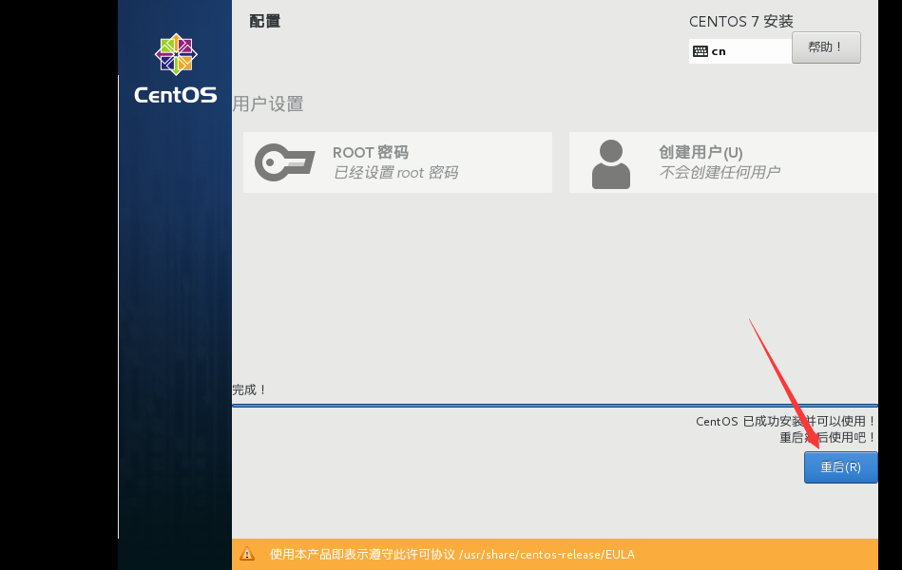The width and height of the screenshot is (902, 570).
Task: Click the 不会创建任何用户 status text
Action: [x=720, y=172]
